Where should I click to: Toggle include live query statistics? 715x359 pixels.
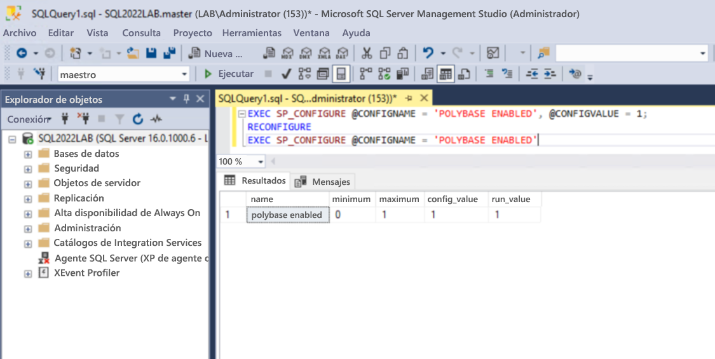click(384, 74)
